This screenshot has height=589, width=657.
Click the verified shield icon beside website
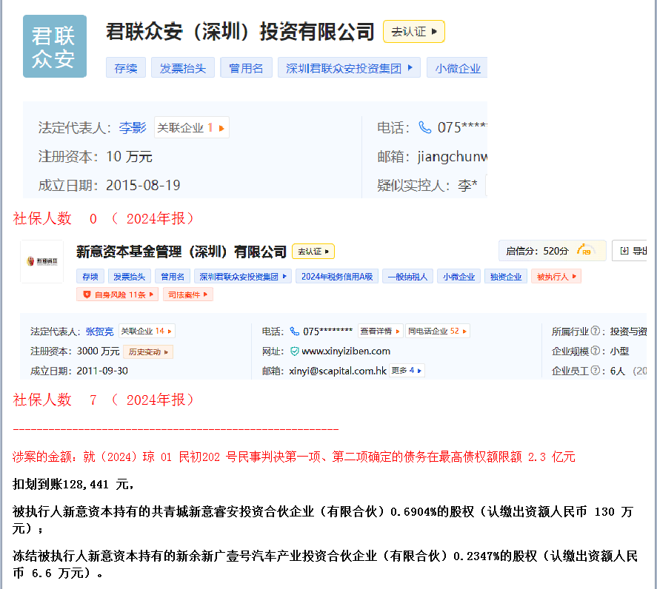[295, 351]
